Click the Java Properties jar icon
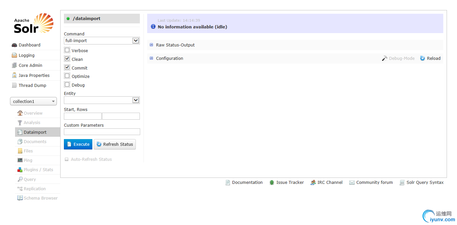Viewport: 457px width, 225px height. click(x=14, y=75)
